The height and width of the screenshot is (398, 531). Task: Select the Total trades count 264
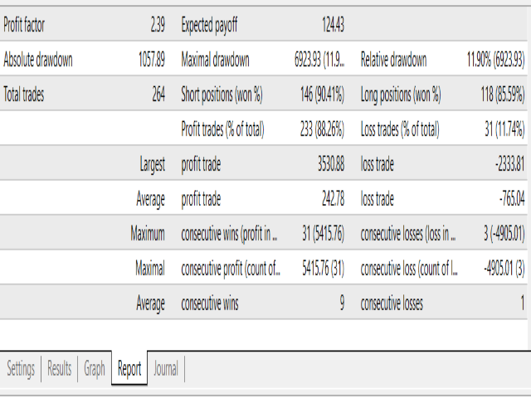[x=158, y=95]
